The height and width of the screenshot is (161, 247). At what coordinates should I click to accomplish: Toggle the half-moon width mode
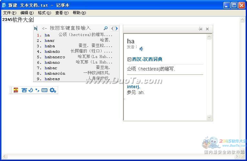pyautogui.click(x=31, y=90)
